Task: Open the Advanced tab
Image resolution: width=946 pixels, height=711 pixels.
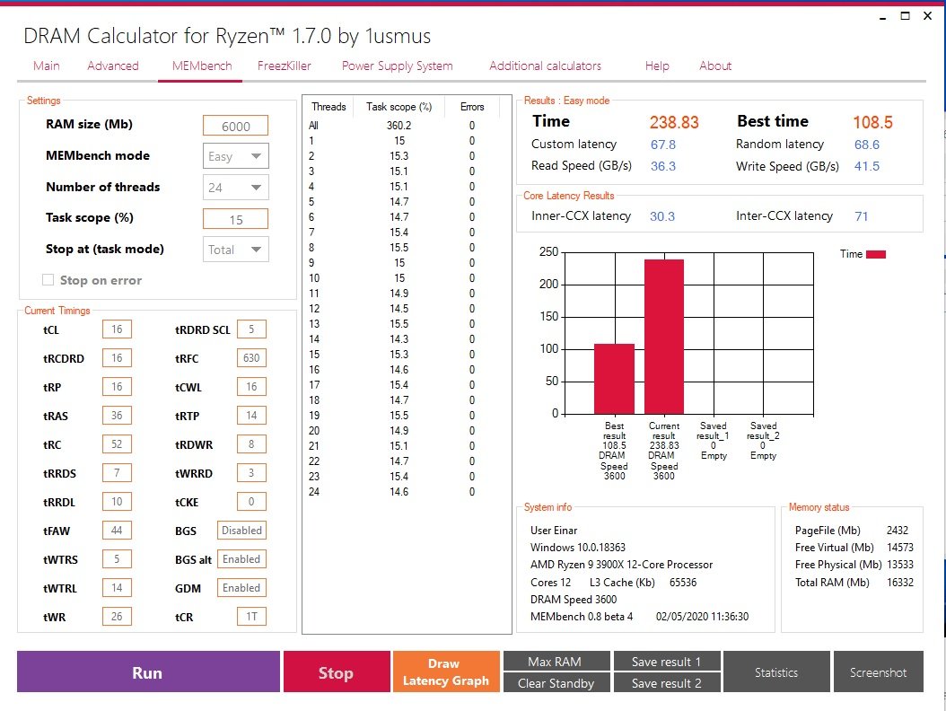Action: pyautogui.click(x=113, y=66)
